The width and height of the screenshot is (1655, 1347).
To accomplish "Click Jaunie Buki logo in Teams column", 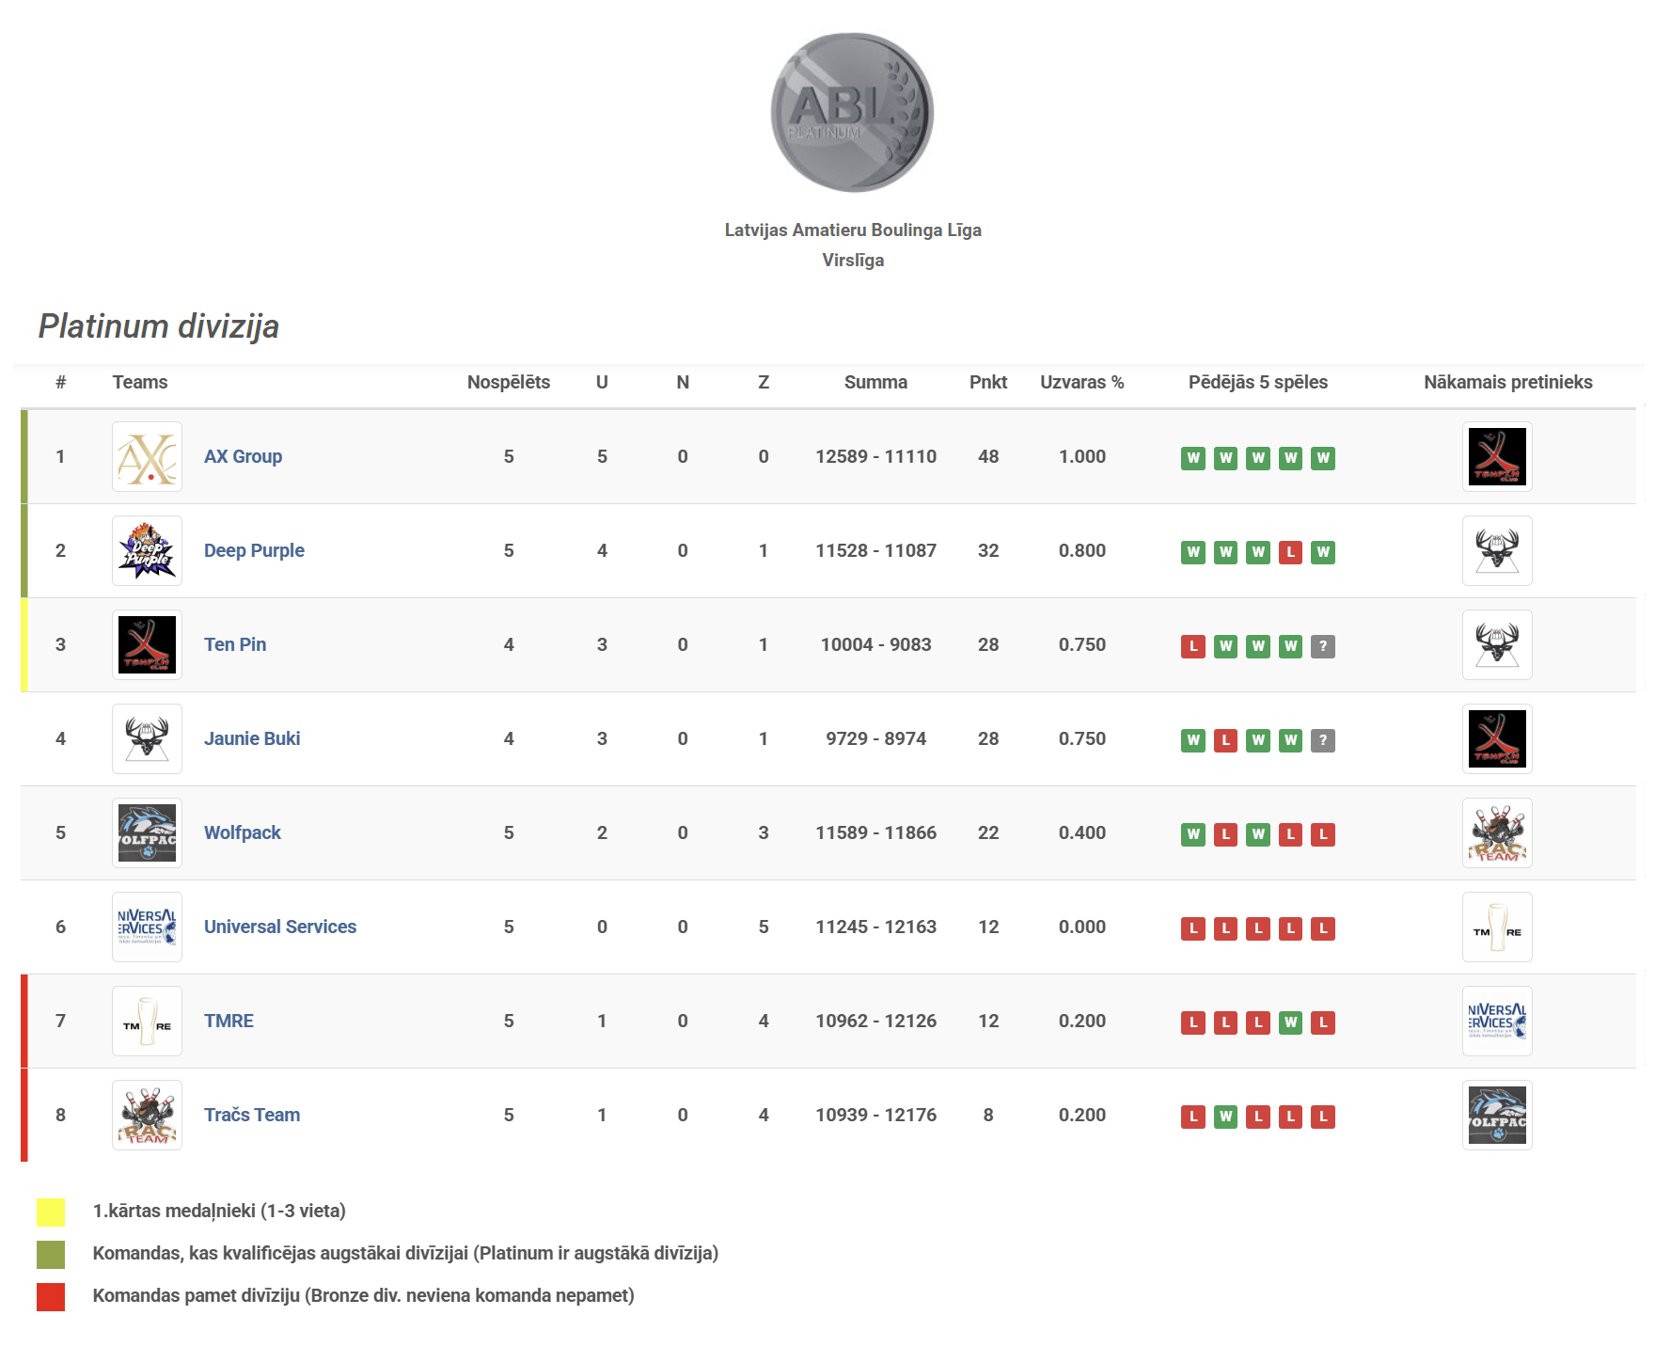I will [x=147, y=738].
